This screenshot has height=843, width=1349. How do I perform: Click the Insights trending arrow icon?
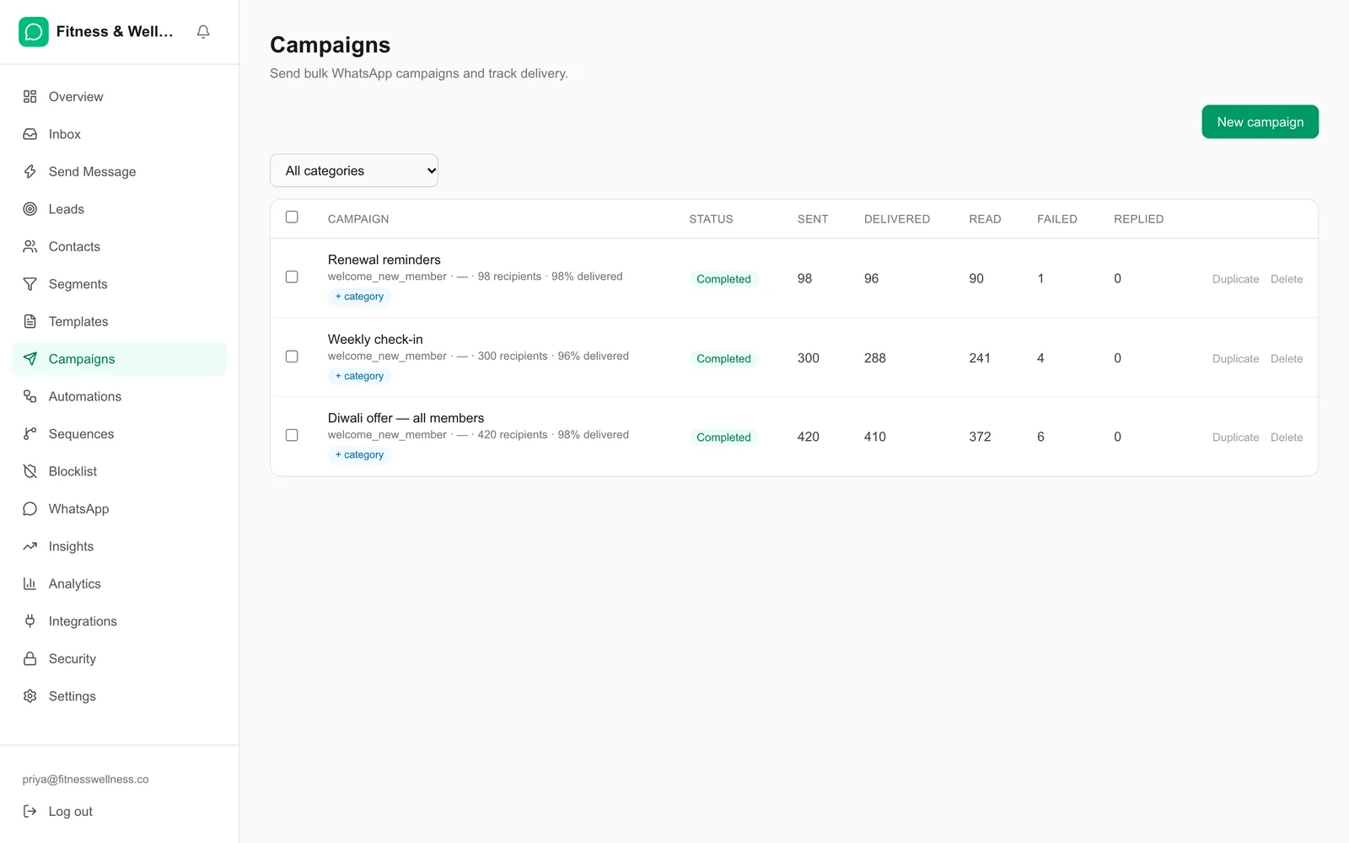(x=30, y=547)
